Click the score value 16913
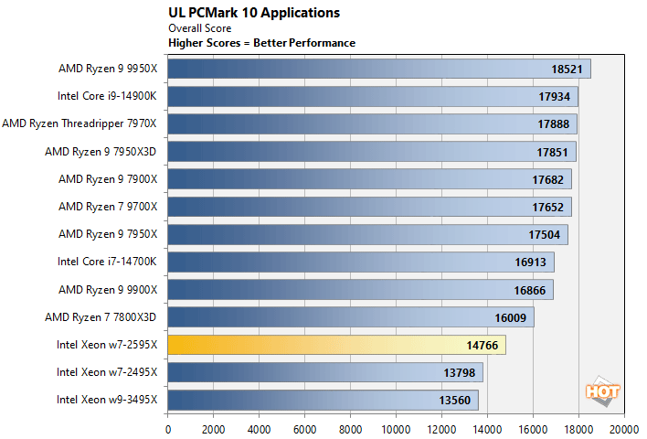 pyautogui.click(x=530, y=262)
